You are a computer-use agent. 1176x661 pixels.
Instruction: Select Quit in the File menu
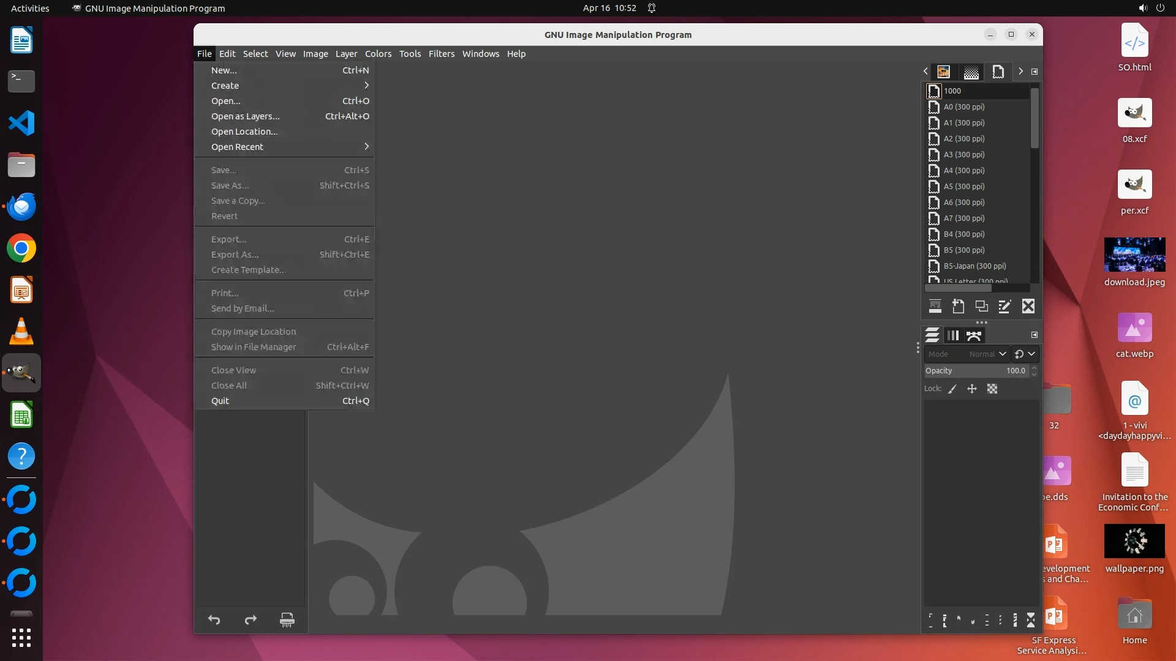tap(221, 401)
